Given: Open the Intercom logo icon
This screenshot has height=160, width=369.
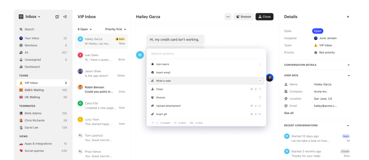Looking at the screenshot, I should (21, 17).
